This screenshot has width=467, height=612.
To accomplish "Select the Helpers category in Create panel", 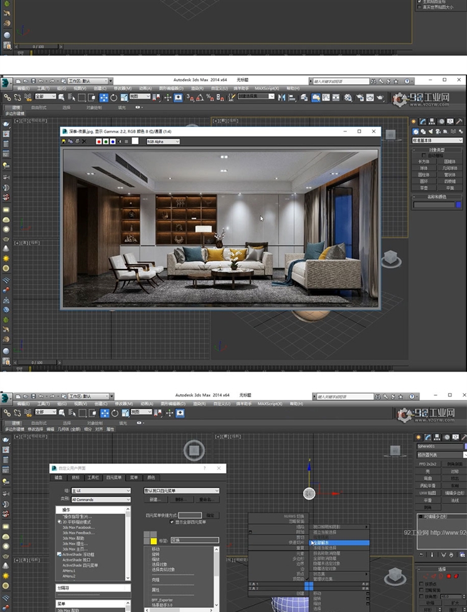I will (446, 131).
